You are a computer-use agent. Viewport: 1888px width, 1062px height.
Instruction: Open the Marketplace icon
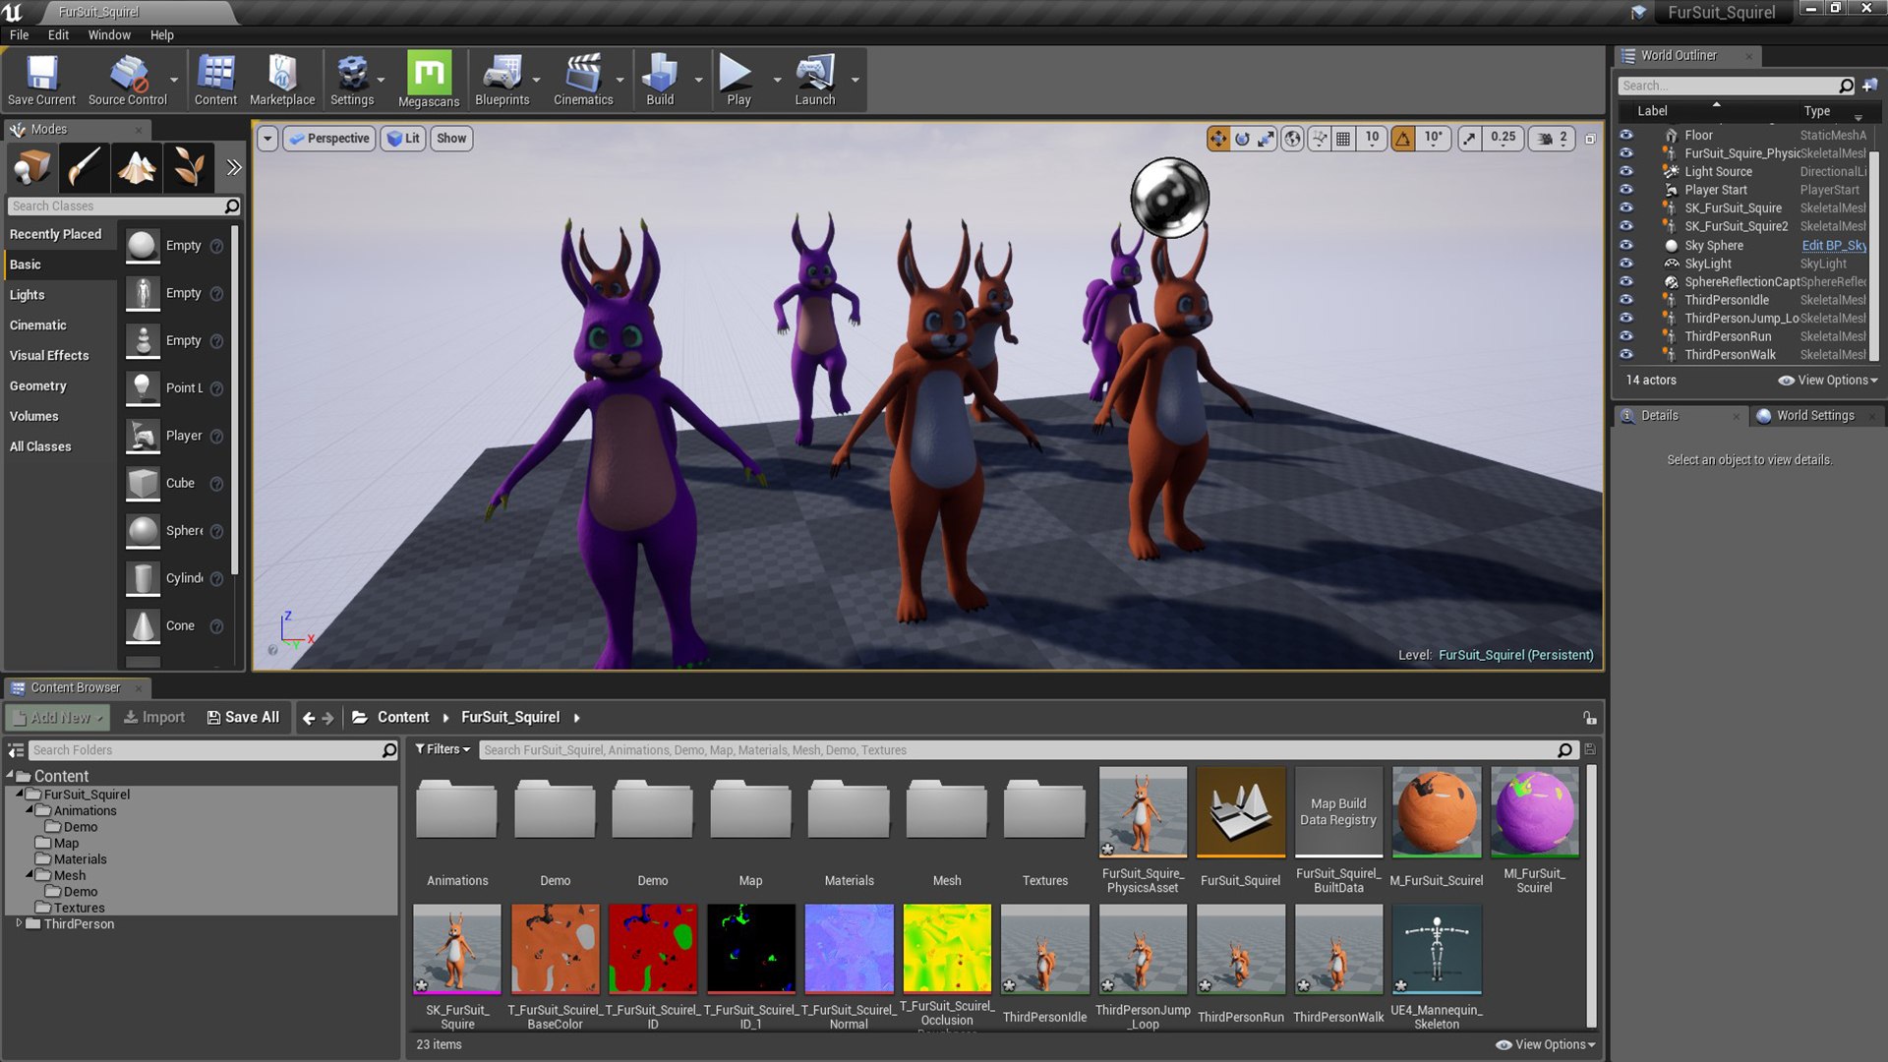tap(282, 80)
